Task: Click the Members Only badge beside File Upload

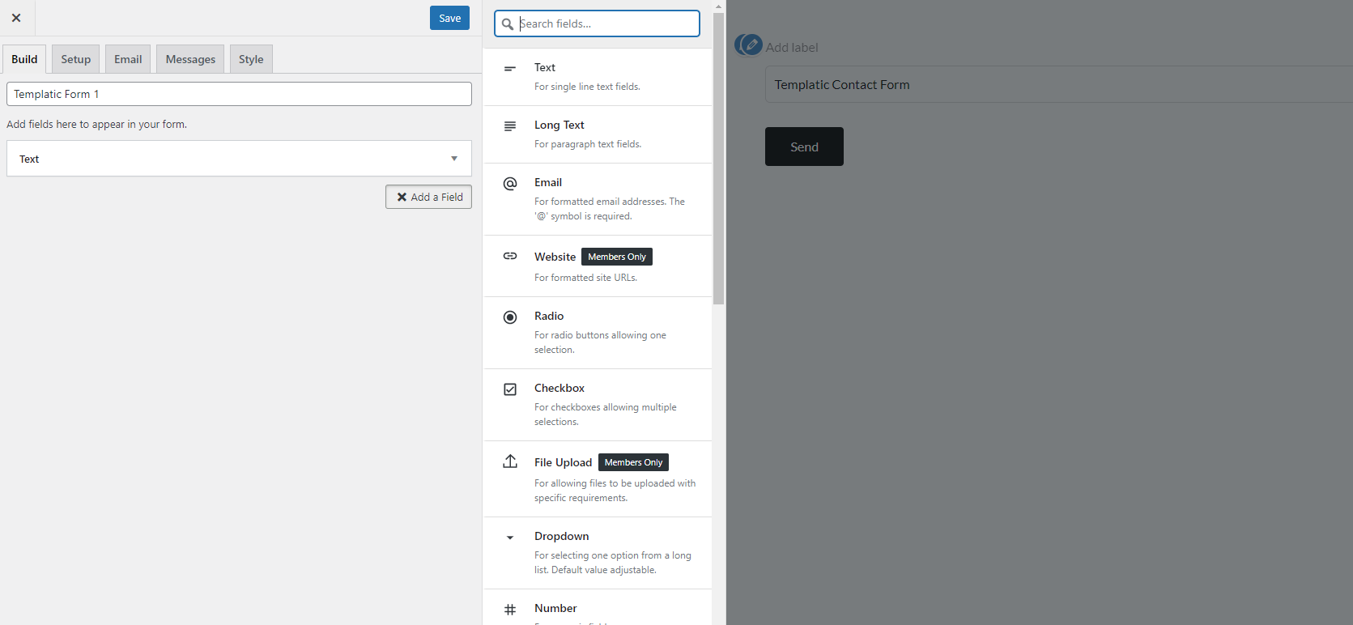Action: click(633, 462)
